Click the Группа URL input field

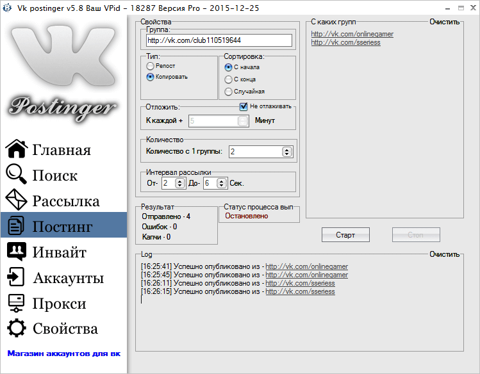coord(219,40)
